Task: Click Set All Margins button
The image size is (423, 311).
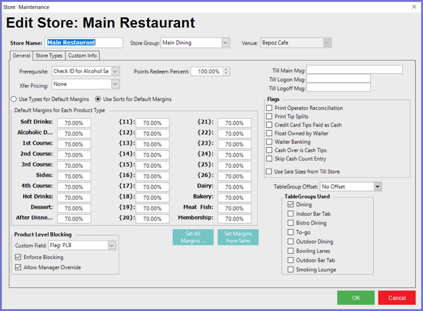Action: click(x=193, y=237)
